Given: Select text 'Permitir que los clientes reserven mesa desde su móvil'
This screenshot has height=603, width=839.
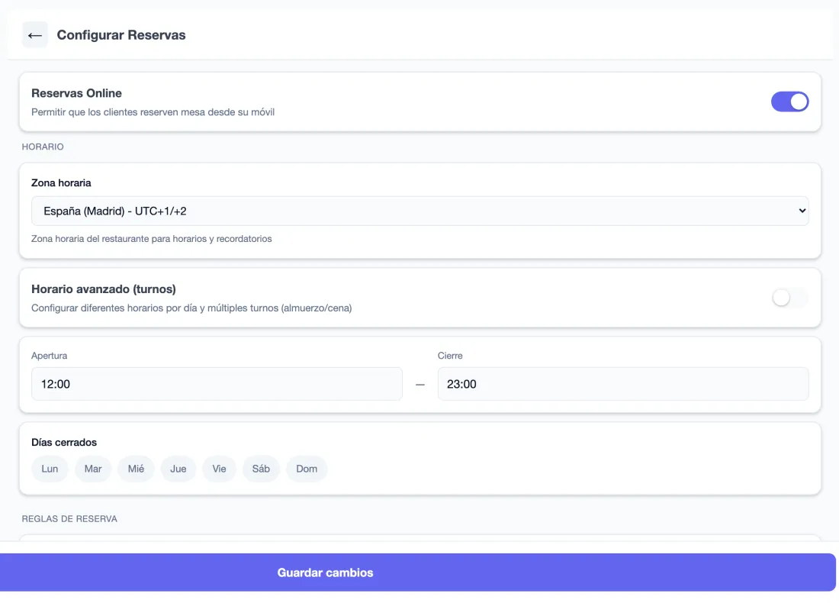Looking at the screenshot, I should point(153,112).
